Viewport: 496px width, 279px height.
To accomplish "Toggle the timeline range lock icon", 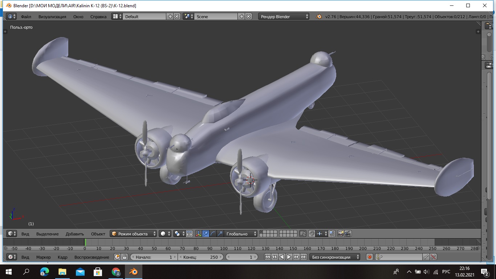I will [x=125, y=257].
